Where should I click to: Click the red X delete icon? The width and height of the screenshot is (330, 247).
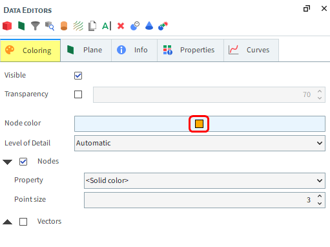tap(121, 26)
